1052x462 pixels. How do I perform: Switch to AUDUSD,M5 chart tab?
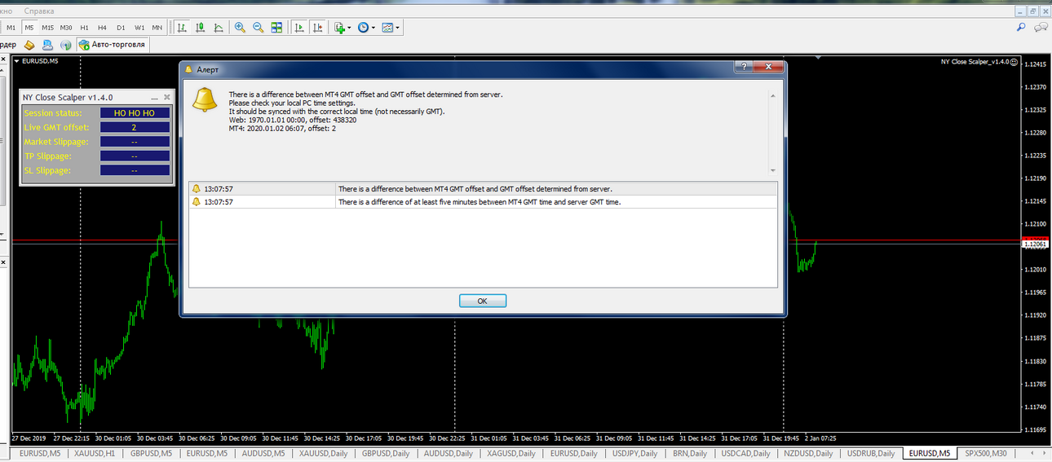263,453
